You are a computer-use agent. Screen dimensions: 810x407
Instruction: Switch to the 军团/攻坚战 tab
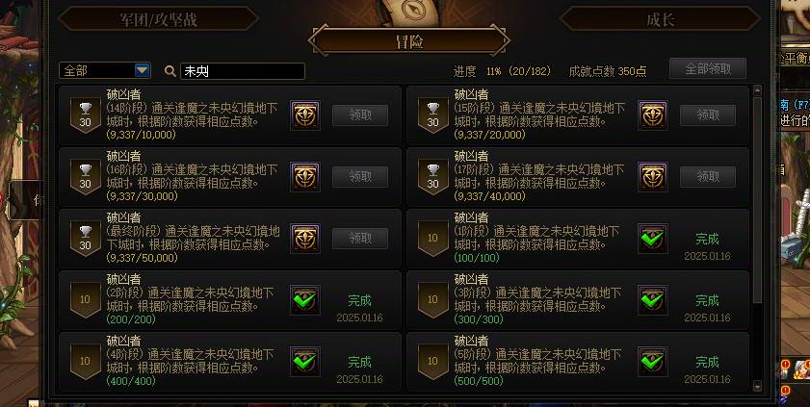coord(159,19)
